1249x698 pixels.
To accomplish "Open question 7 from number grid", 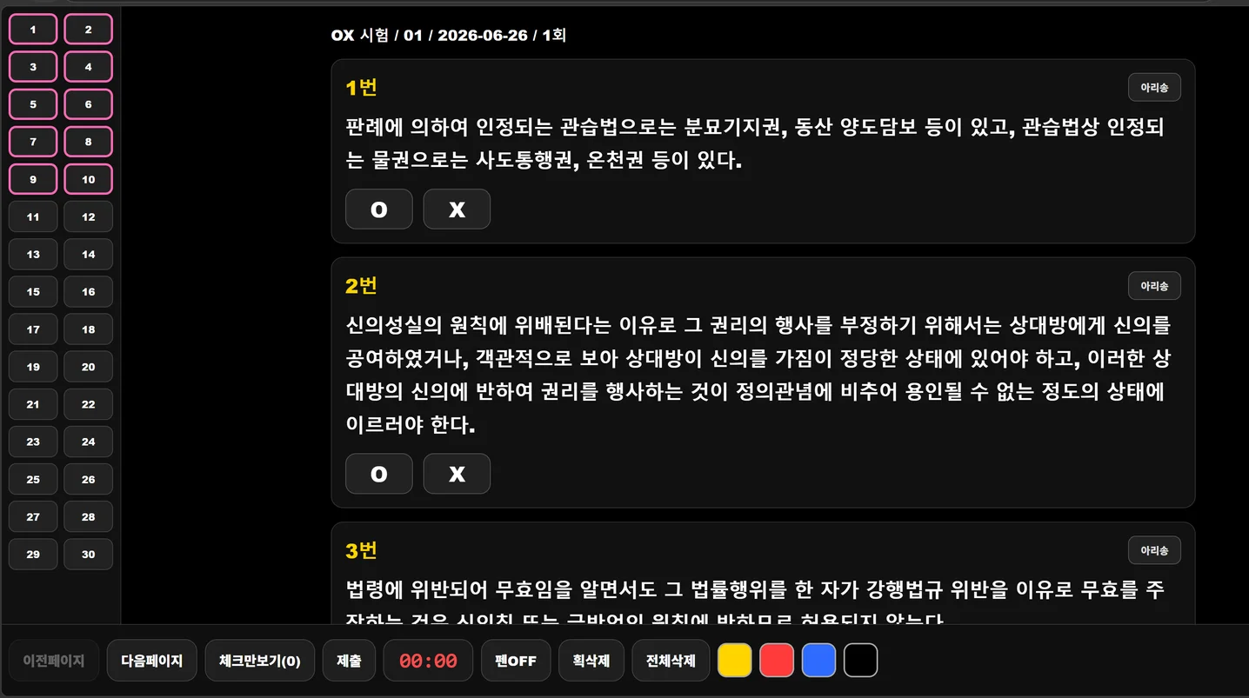I will coord(33,142).
